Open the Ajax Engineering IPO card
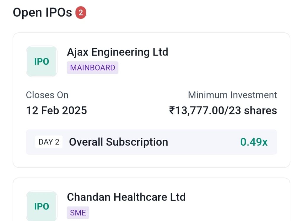This screenshot has height=221, width=303. [151, 100]
